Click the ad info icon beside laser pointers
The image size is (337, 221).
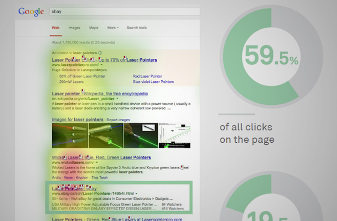[x=100, y=53]
